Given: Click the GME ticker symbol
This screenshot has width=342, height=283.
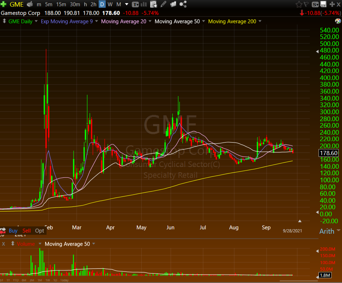Looking at the screenshot, I should [16, 4].
